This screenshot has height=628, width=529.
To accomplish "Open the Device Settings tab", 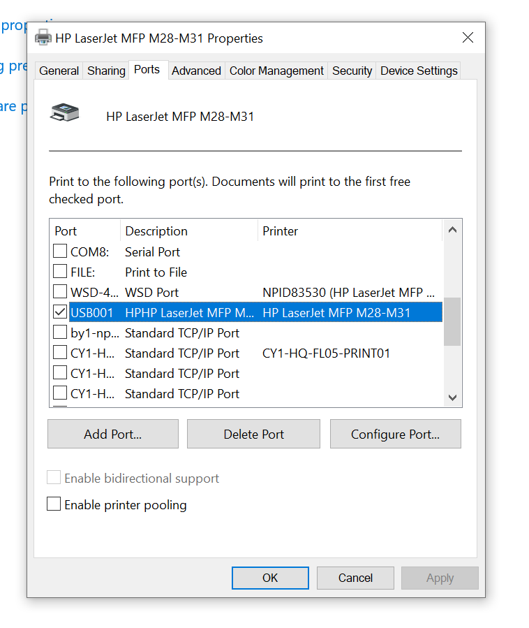I will coord(418,70).
